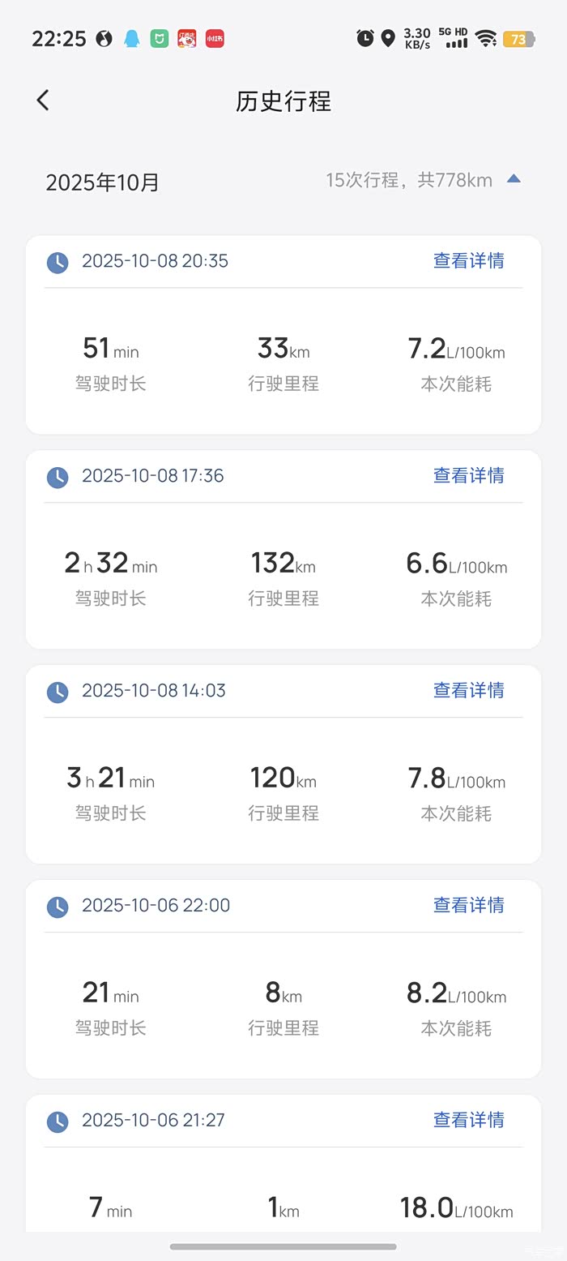
Task: Tap clock icon for 17:36 trip
Action: click(58, 477)
